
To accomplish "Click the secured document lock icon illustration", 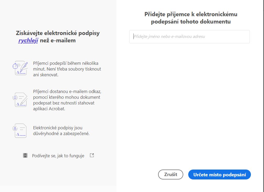I will (20, 131).
